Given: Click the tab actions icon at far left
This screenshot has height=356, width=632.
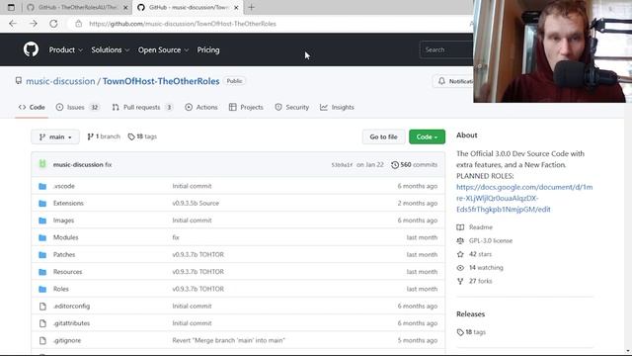Looking at the screenshot, I should coord(11,7).
